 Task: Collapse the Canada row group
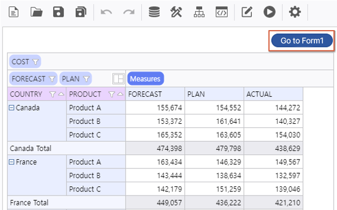tap(12, 108)
